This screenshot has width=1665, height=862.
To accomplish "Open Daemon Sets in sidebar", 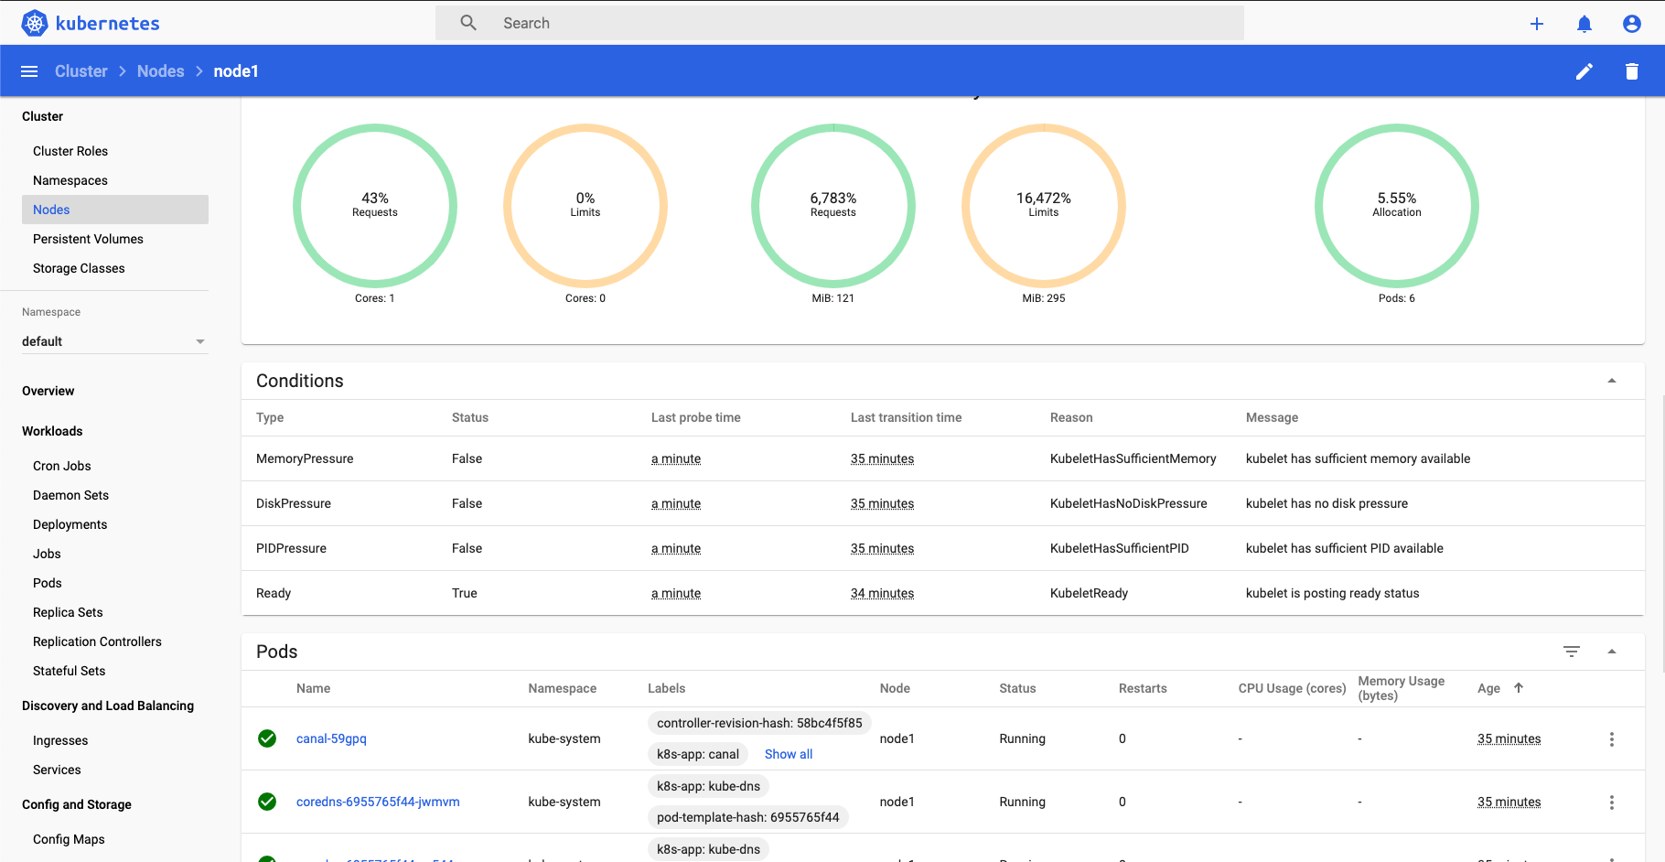I will click(70, 495).
